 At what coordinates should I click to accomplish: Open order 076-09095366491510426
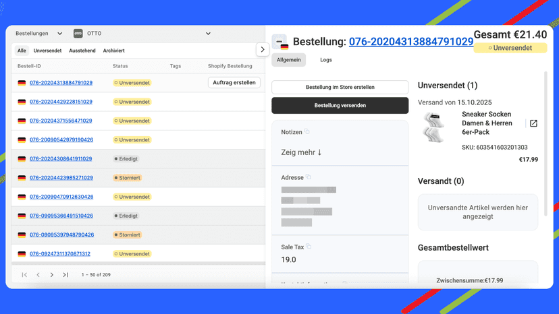coord(61,216)
